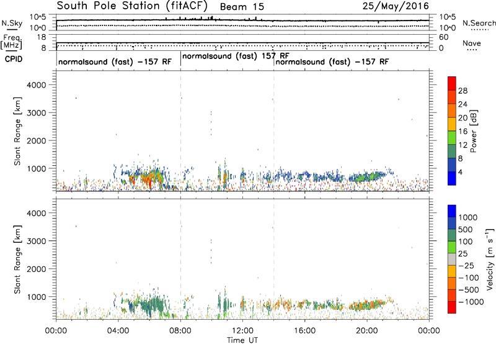
Task: Click 'Slant Range [km]' label of velocity panel
Action: tap(17, 259)
